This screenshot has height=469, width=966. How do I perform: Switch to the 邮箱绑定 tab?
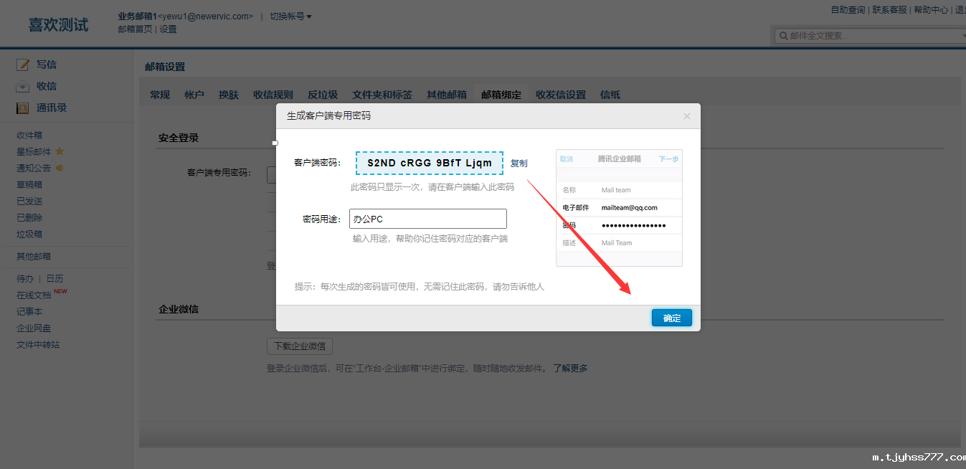[501, 95]
